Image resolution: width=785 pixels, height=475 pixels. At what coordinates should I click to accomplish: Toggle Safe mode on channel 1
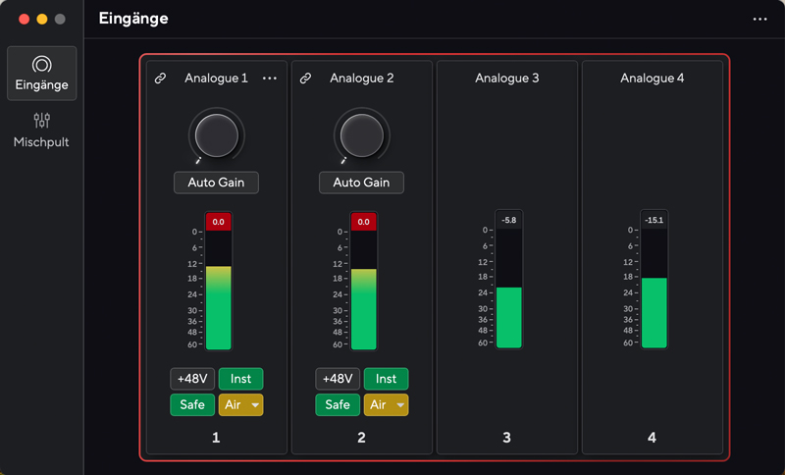click(192, 405)
